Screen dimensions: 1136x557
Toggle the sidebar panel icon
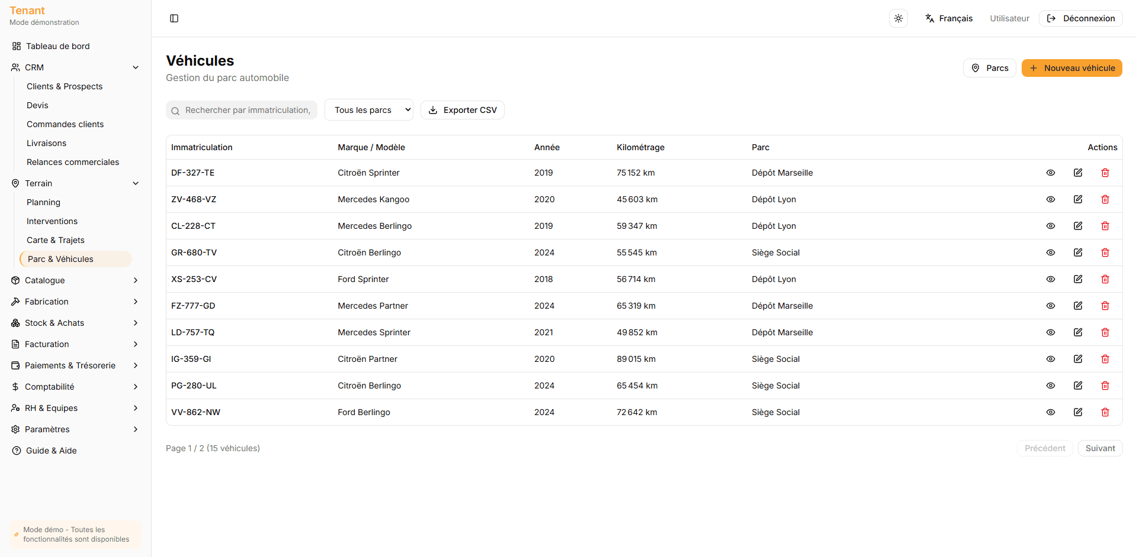pyautogui.click(x=174, y=18)
